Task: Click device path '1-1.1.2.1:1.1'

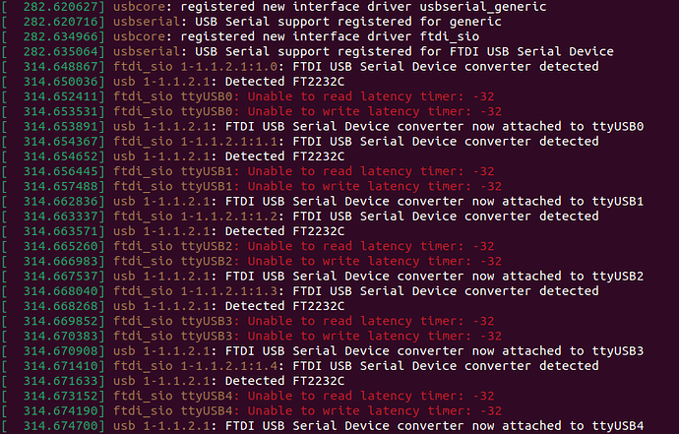Action: point(229,142)
